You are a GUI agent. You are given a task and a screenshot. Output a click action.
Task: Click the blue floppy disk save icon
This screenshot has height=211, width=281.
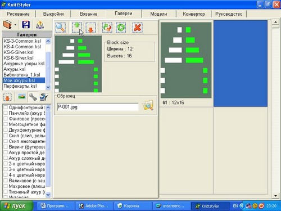coord(26,25)
